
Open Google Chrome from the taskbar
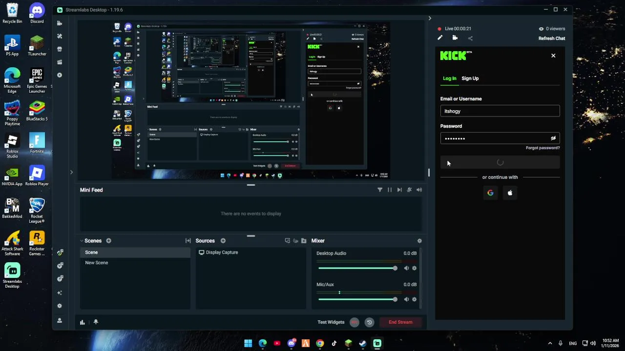pos(320,343)
